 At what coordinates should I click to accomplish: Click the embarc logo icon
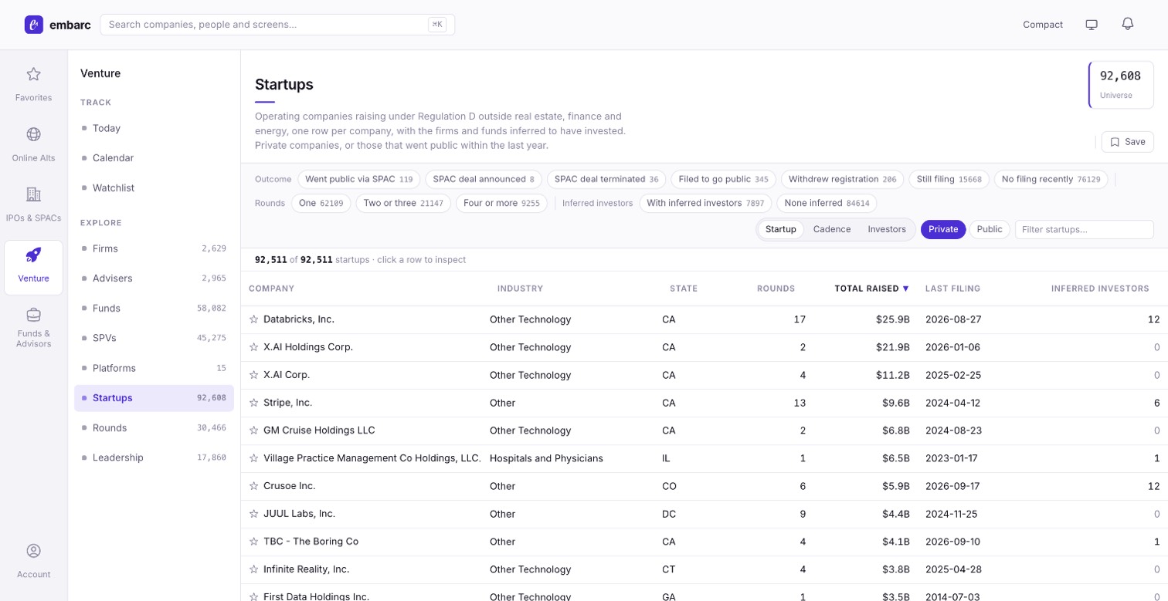click(x=33, y=25)
